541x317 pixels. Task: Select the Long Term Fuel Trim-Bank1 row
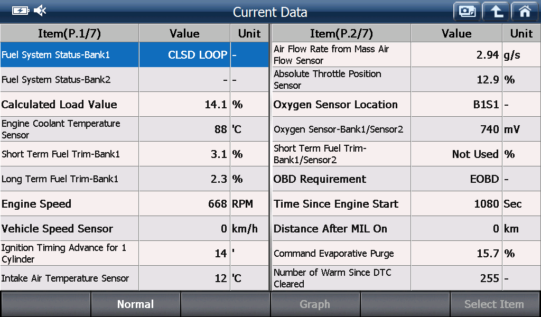(x=134, y=179)
